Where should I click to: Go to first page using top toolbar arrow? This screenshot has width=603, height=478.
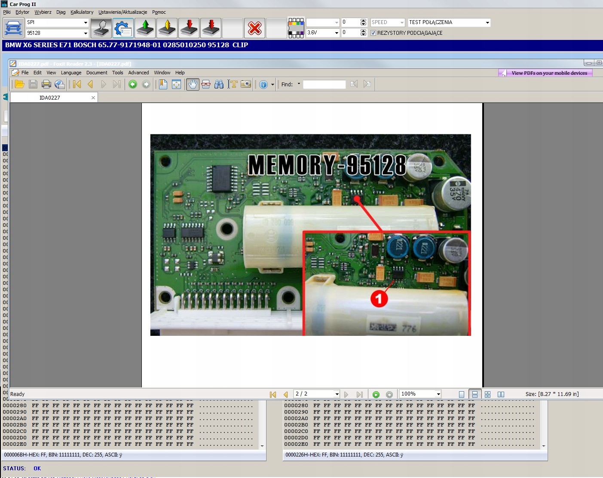tap(77, 84)
